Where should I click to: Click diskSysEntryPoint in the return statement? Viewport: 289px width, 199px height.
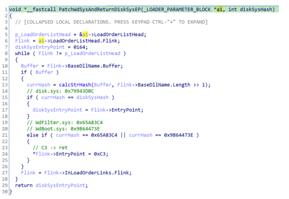(x=60, y=186)
